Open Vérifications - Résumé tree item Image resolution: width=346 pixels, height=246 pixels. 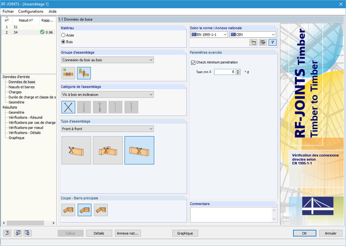[x=26, y=117]
